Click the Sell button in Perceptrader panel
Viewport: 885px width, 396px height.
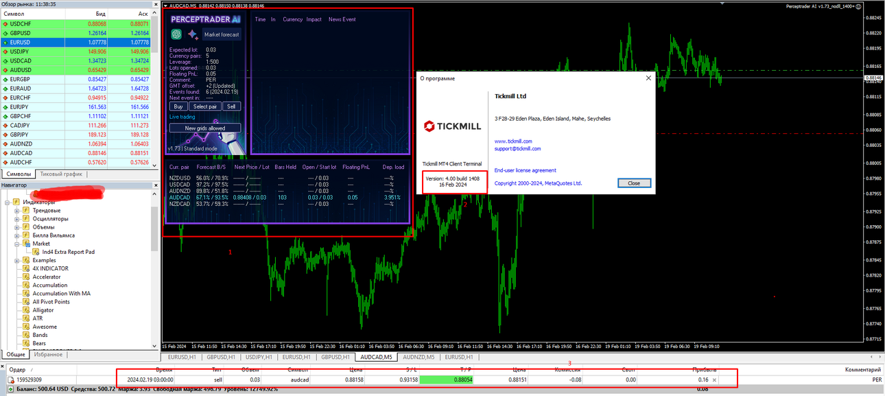tap(232, 106)
